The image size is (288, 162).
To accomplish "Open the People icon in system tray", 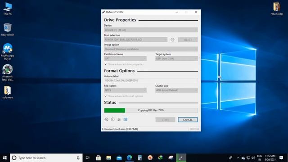I will [x=230, y=158].
